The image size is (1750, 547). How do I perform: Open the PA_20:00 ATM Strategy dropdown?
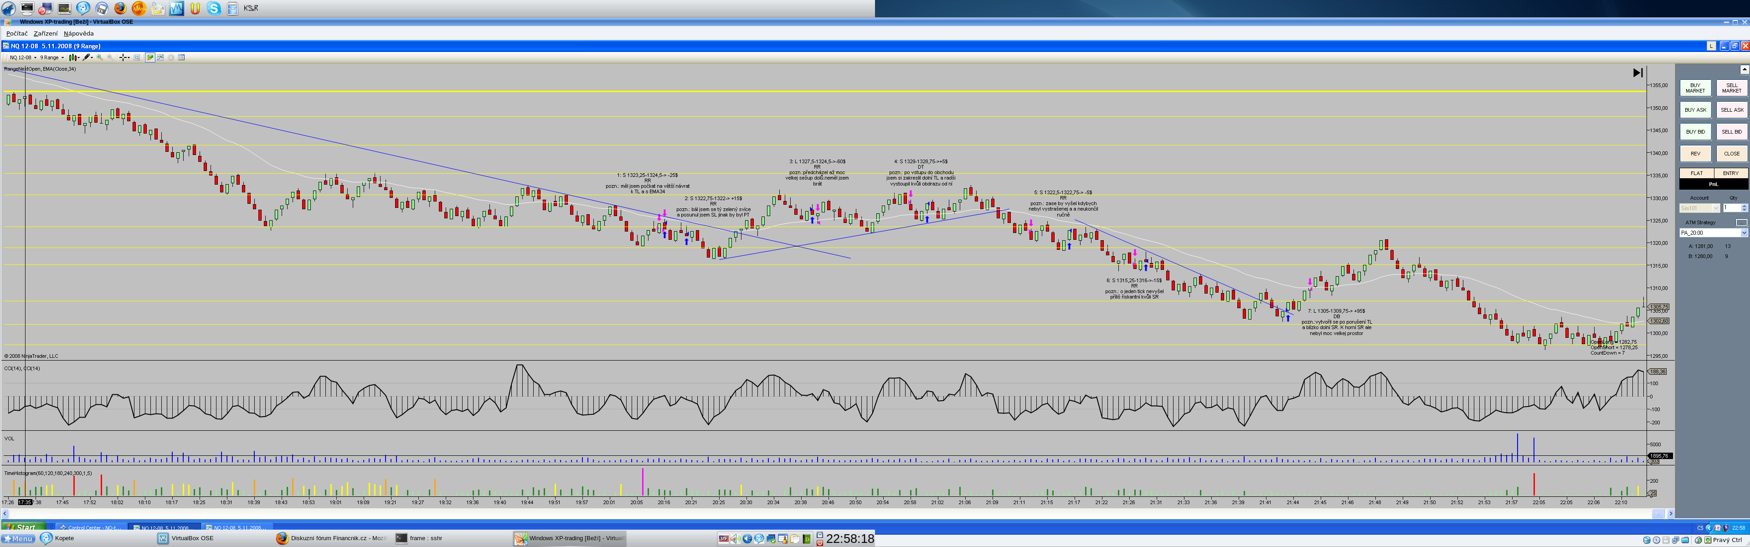coord(1743,233)
